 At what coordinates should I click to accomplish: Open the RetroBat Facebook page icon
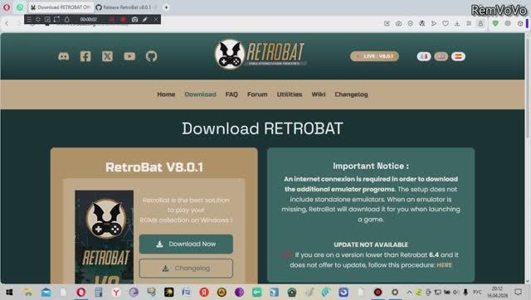(85, 56)
